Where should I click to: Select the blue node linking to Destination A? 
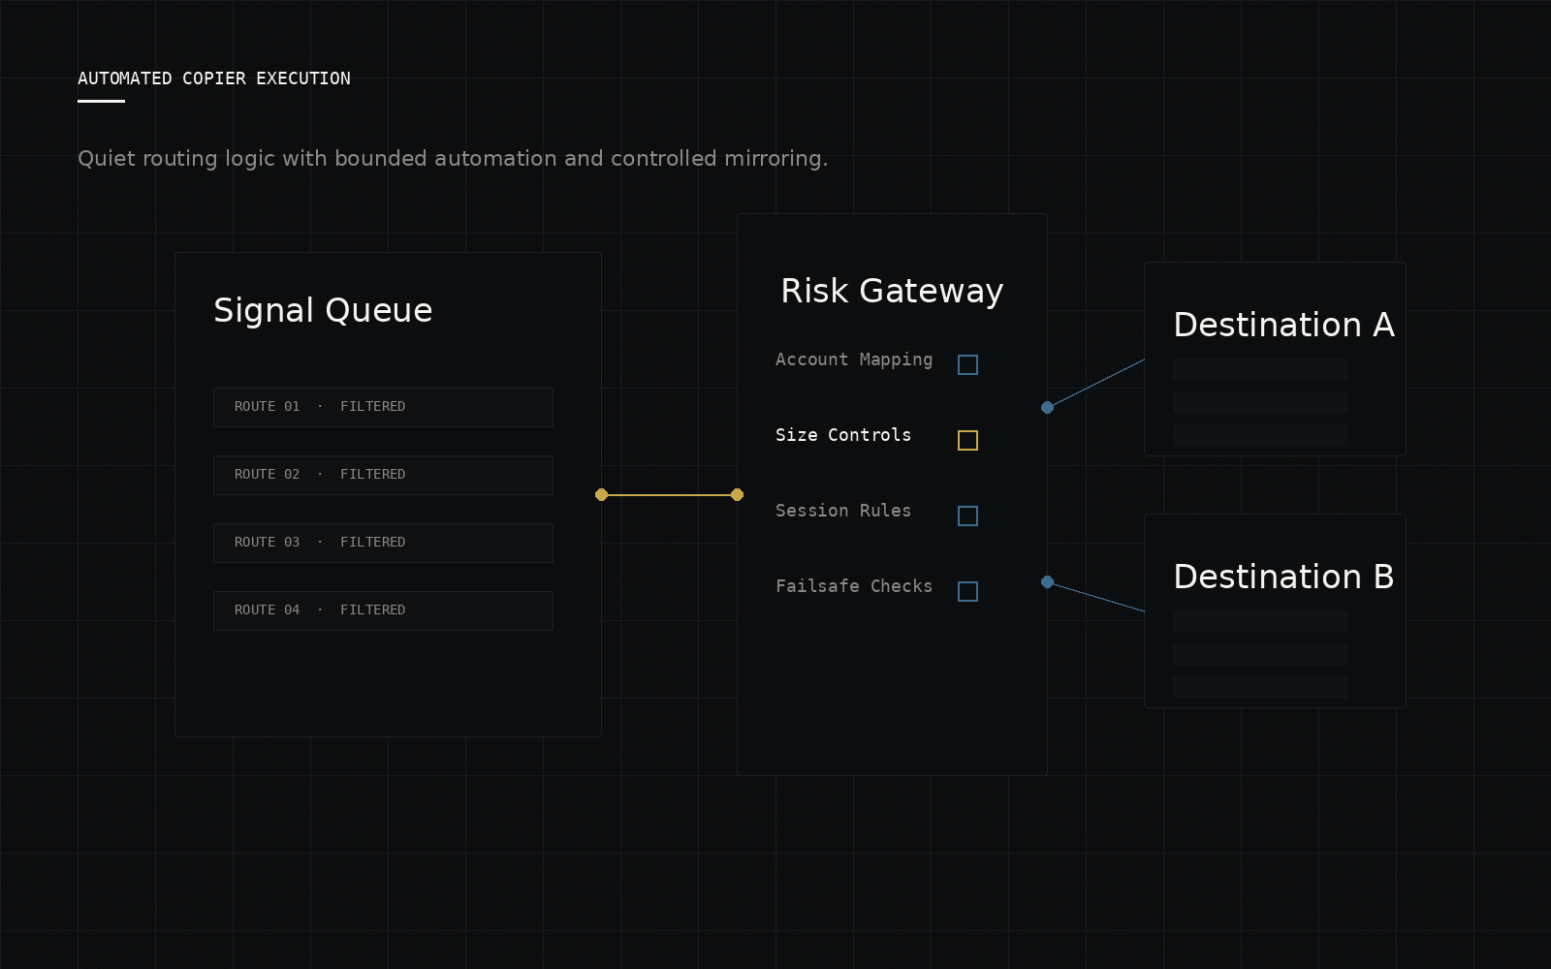click(1048, 408)
